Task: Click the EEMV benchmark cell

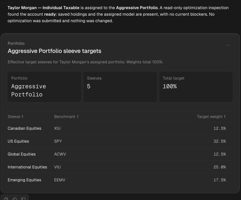Action: click(x=60, y=180)
